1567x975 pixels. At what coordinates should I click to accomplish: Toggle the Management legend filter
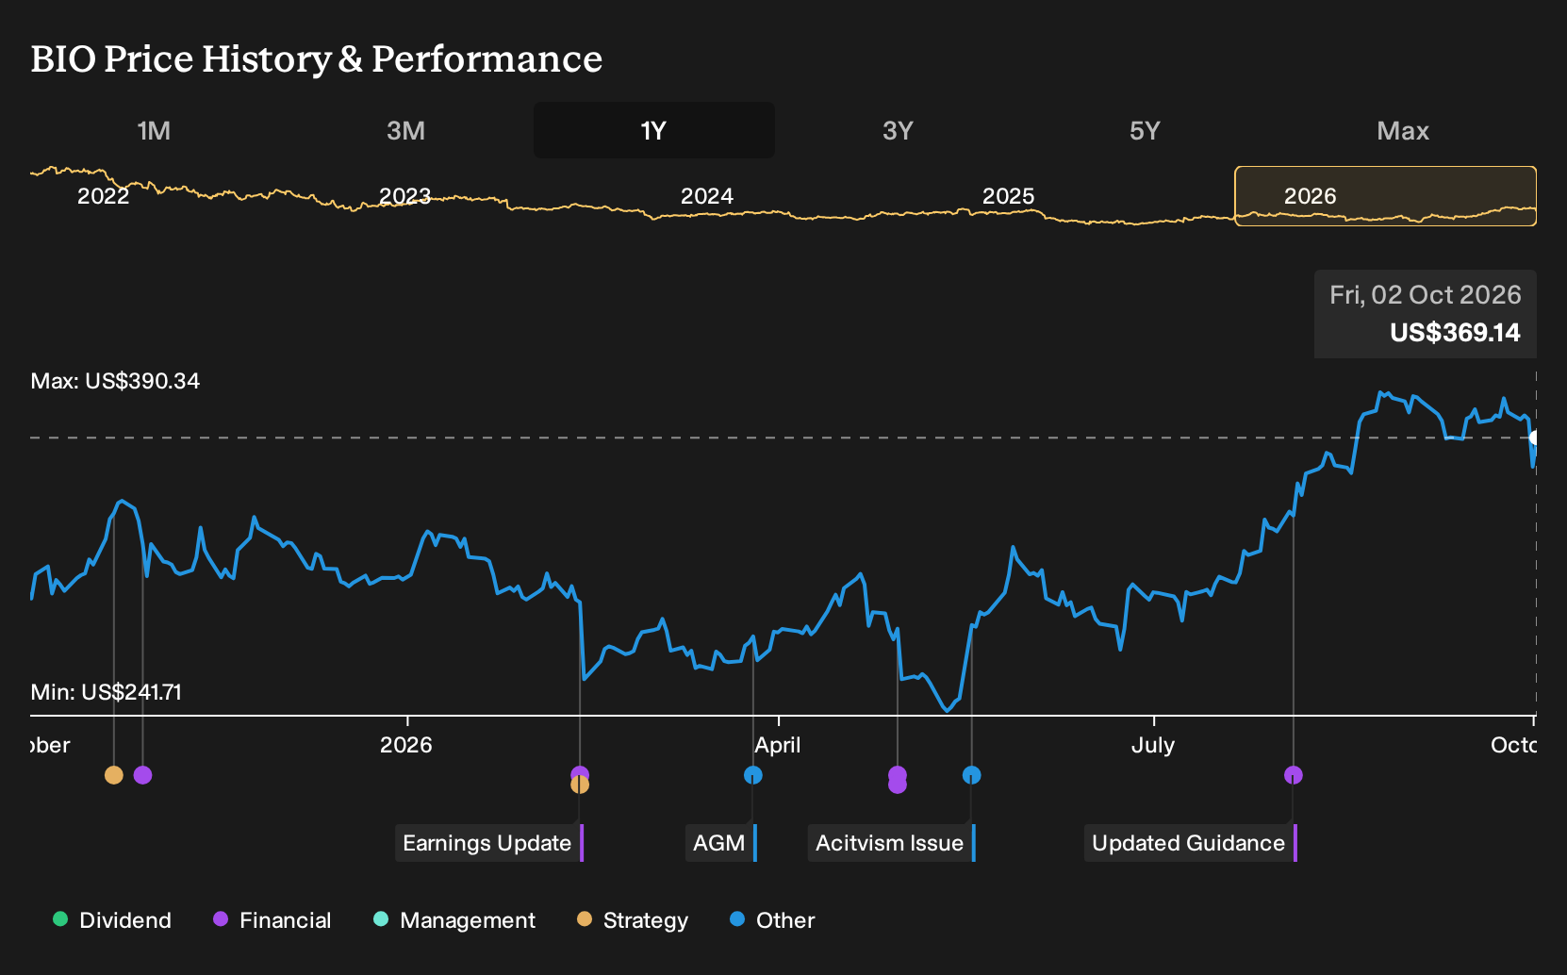(x=454, y=920)
